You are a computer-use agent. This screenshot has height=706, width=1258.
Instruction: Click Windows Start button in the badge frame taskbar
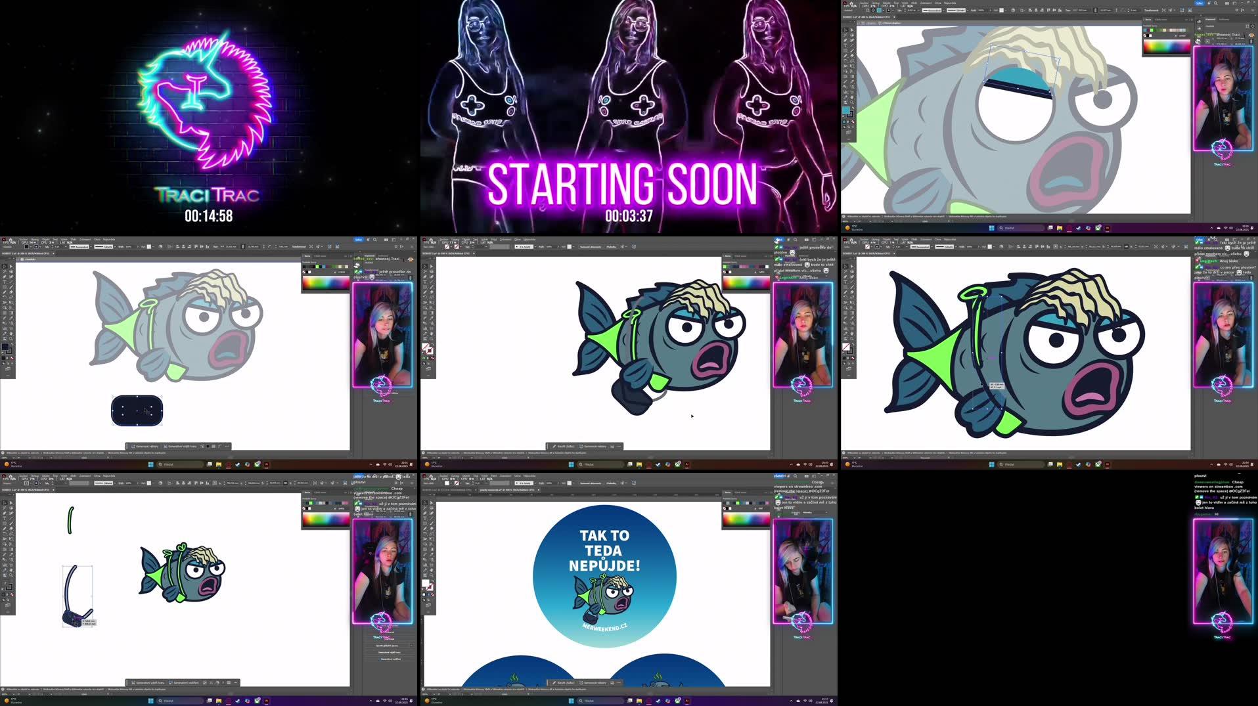571,701
